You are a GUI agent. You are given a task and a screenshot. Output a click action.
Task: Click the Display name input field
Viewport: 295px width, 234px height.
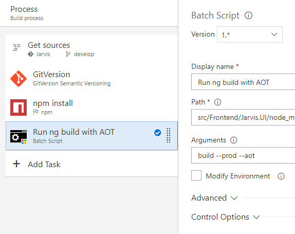243,82
